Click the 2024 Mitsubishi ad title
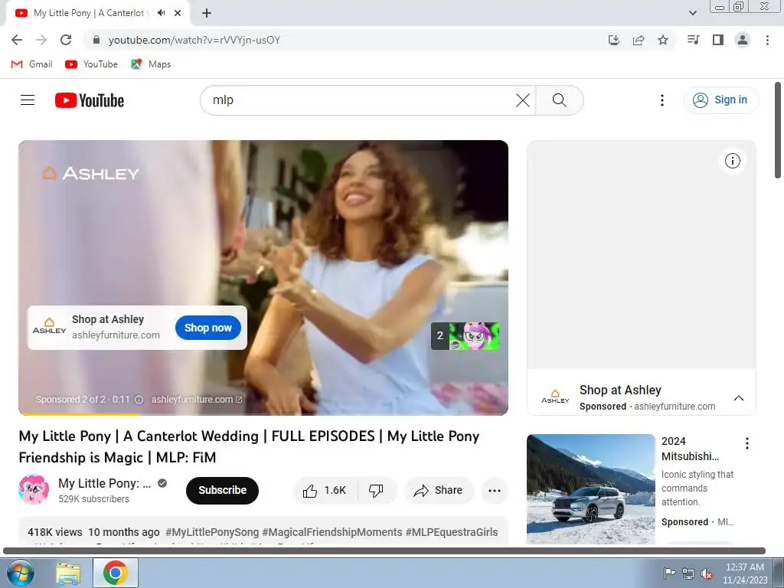 pyautogui.click(x=690, y=449)
